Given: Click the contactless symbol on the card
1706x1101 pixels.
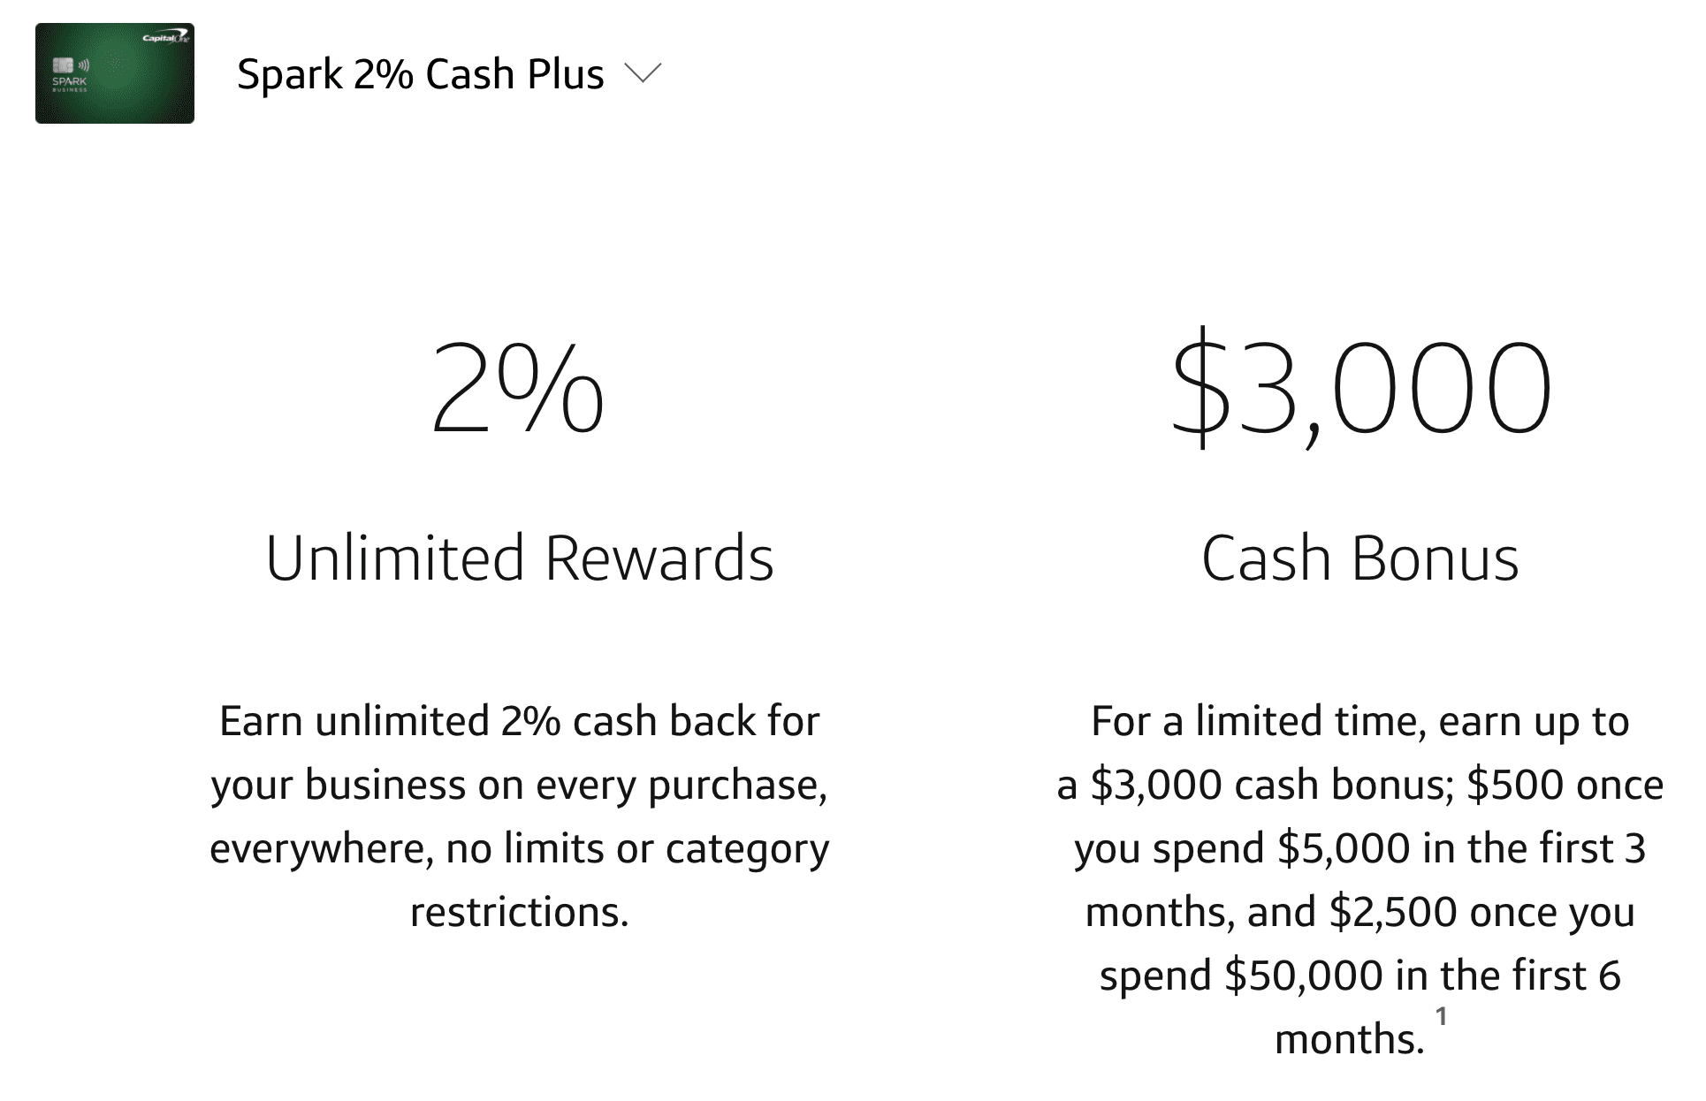Looking at the screenshot, I should tap(84, 65).
